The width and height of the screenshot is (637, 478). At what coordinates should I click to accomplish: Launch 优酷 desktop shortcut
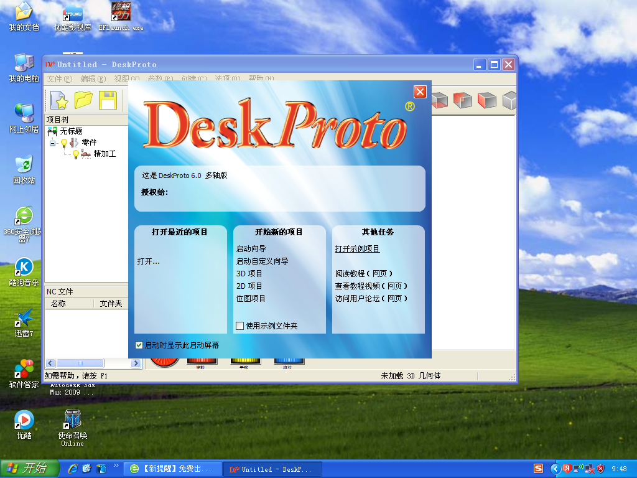pos(24,424)
